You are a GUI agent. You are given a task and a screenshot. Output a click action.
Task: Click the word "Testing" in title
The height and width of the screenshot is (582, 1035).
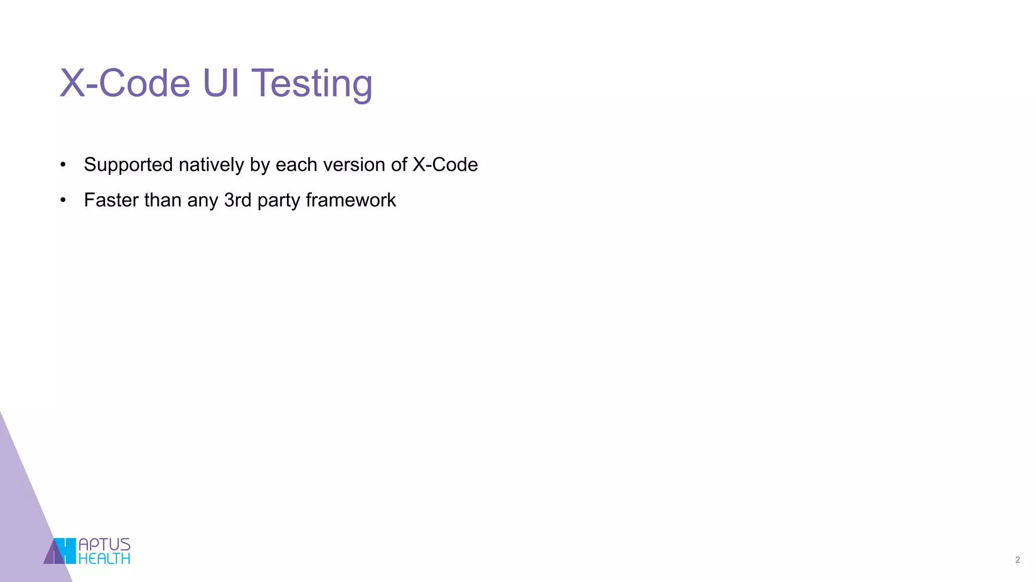click(312, 83)
